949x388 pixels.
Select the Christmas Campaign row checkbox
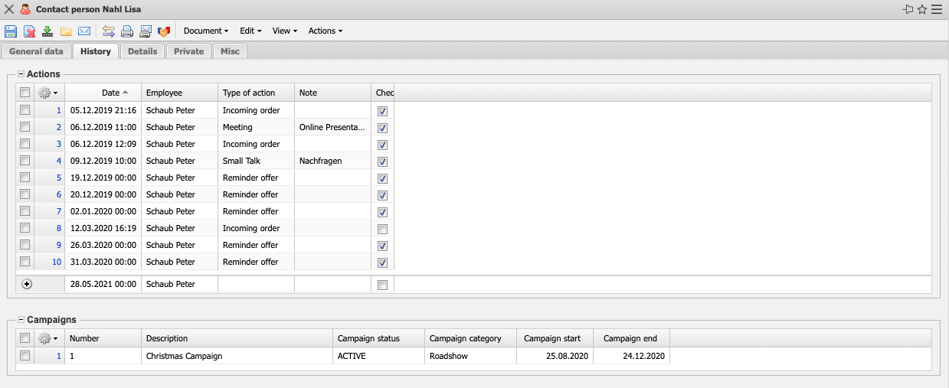point(25,356)
